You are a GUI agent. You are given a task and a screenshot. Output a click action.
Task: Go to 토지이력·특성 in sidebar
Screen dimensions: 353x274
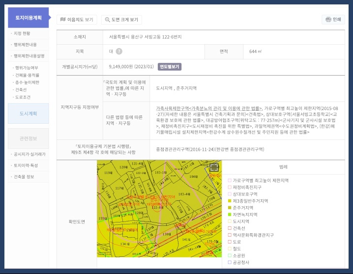(26, 165)
